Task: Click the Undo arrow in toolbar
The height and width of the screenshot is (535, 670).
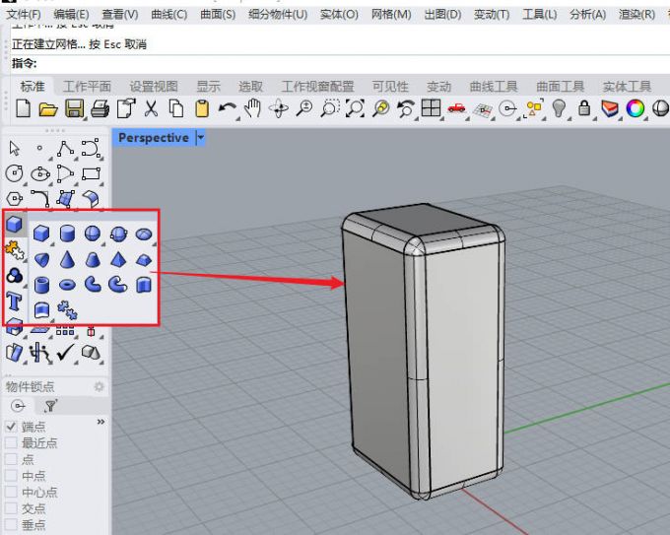Action: click(x=228, y=108)
